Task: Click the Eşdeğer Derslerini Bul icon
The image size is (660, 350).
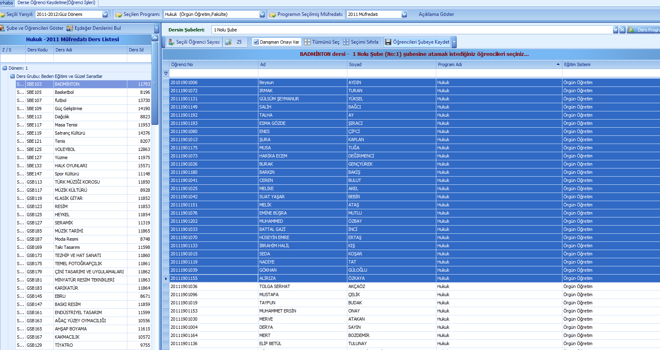Action: (70, 28)
